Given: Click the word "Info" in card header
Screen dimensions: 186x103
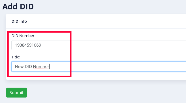Looking at the screenshot, I should (x=23, y=21).
